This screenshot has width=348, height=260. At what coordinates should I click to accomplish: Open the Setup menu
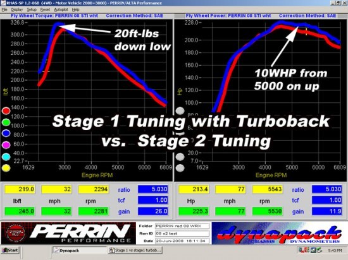pos(32,9)
